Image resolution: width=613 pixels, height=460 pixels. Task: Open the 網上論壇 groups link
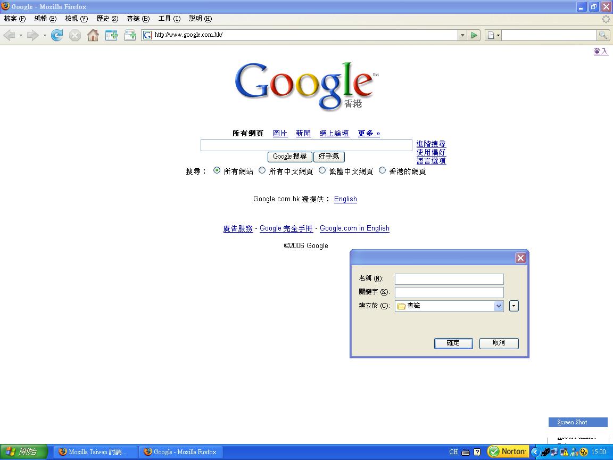click(x=334, y=134)
